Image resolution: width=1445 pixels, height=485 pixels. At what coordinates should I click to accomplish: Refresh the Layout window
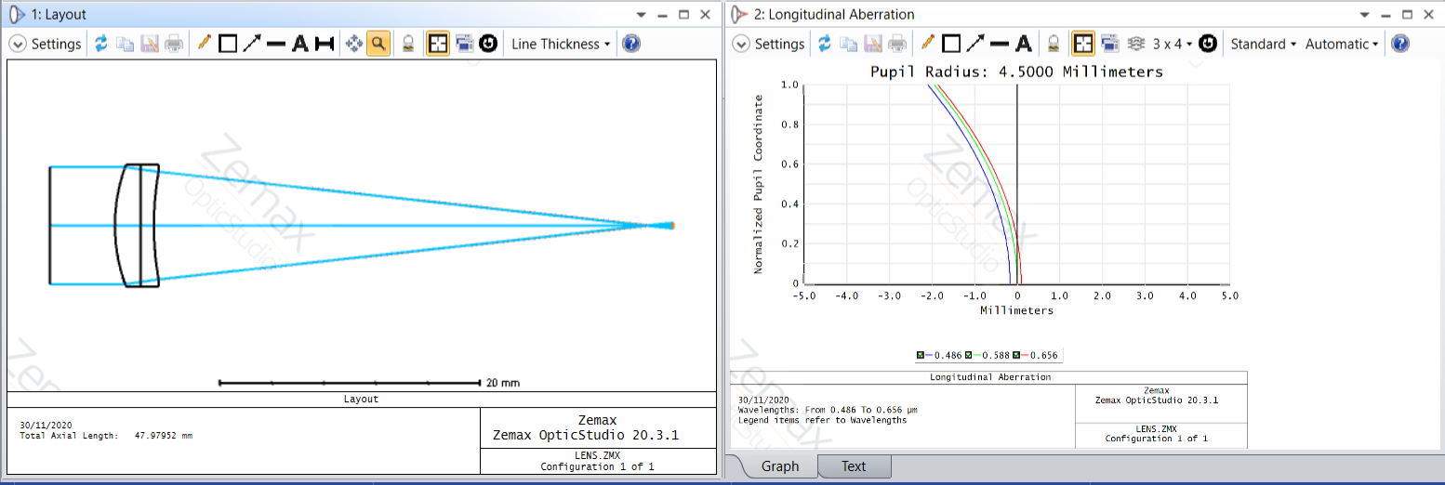pyautogui.click(x=101, y=44)
